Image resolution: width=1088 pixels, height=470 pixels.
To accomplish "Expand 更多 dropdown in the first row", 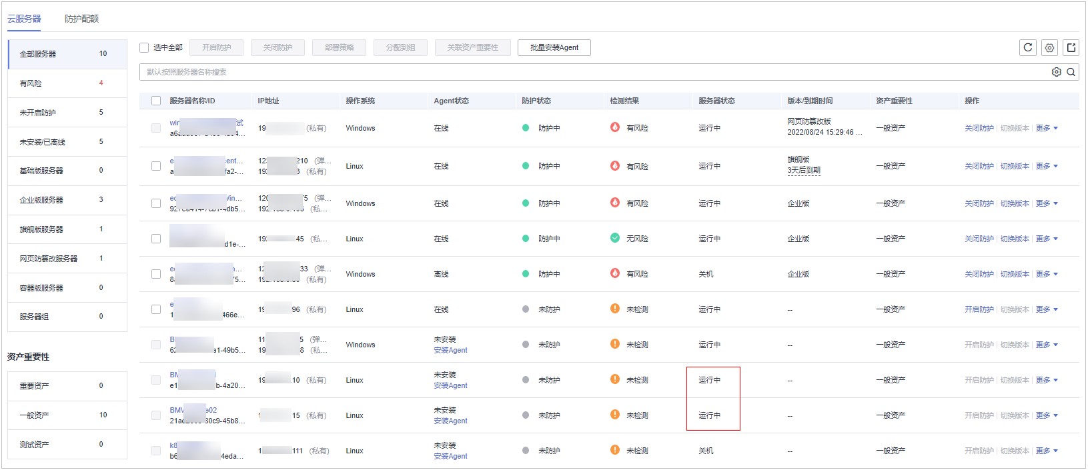I will tap(1046, 128).
